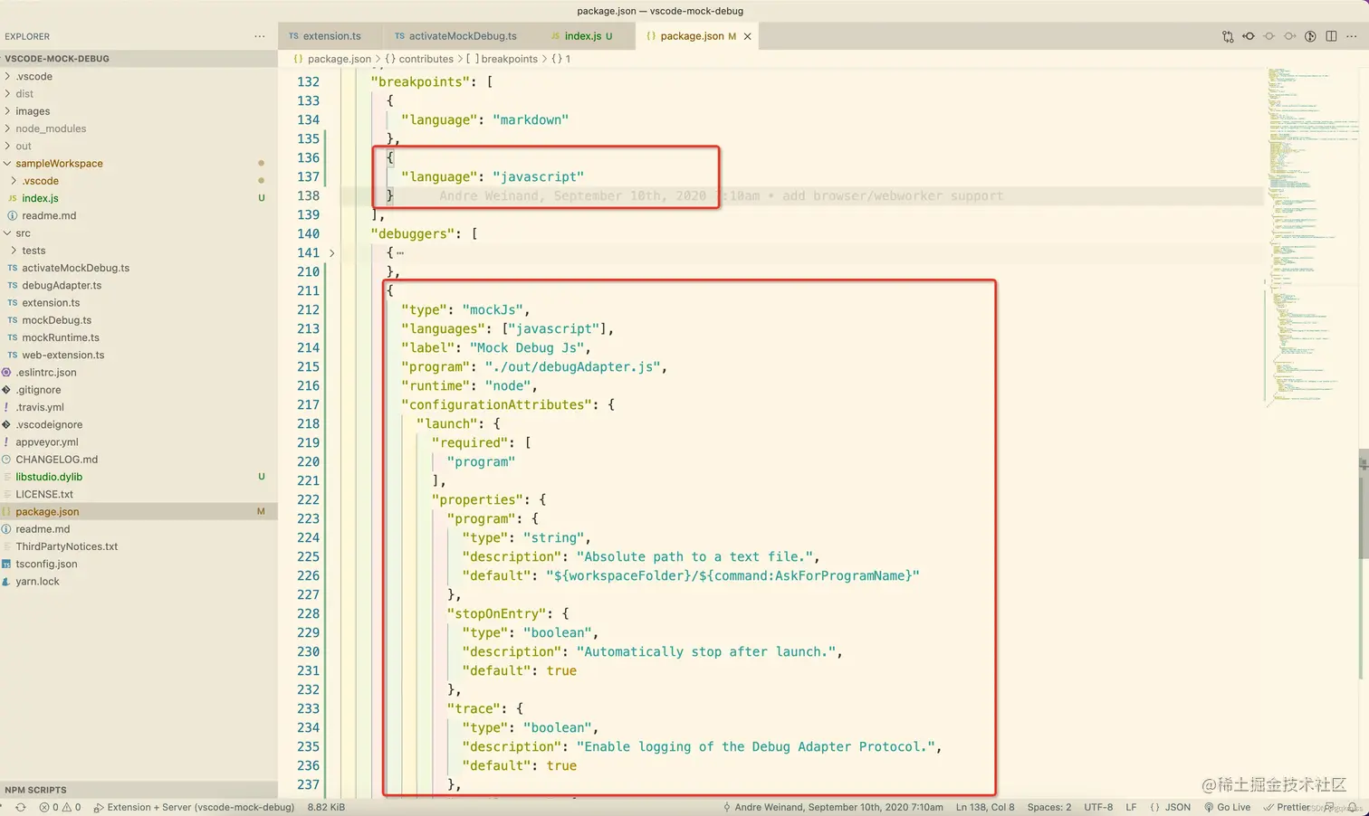Expand the images folder
Viewport: 1369px width, 816px height.
139,111
